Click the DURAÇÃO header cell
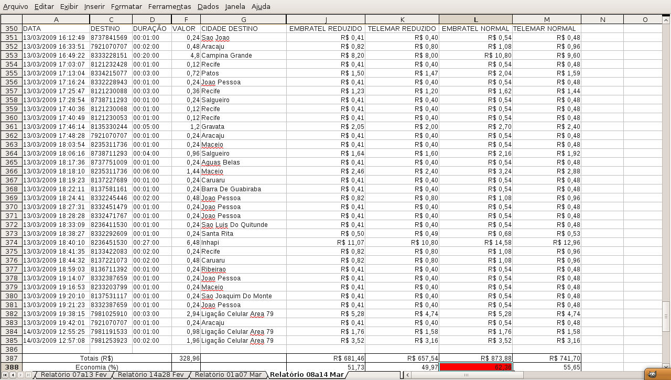671x380 pixels. 151,28
